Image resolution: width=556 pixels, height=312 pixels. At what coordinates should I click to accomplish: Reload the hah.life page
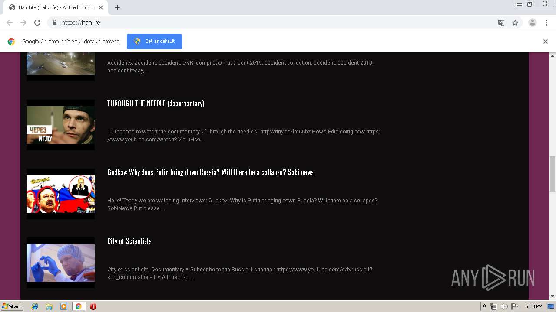[37, 23]
